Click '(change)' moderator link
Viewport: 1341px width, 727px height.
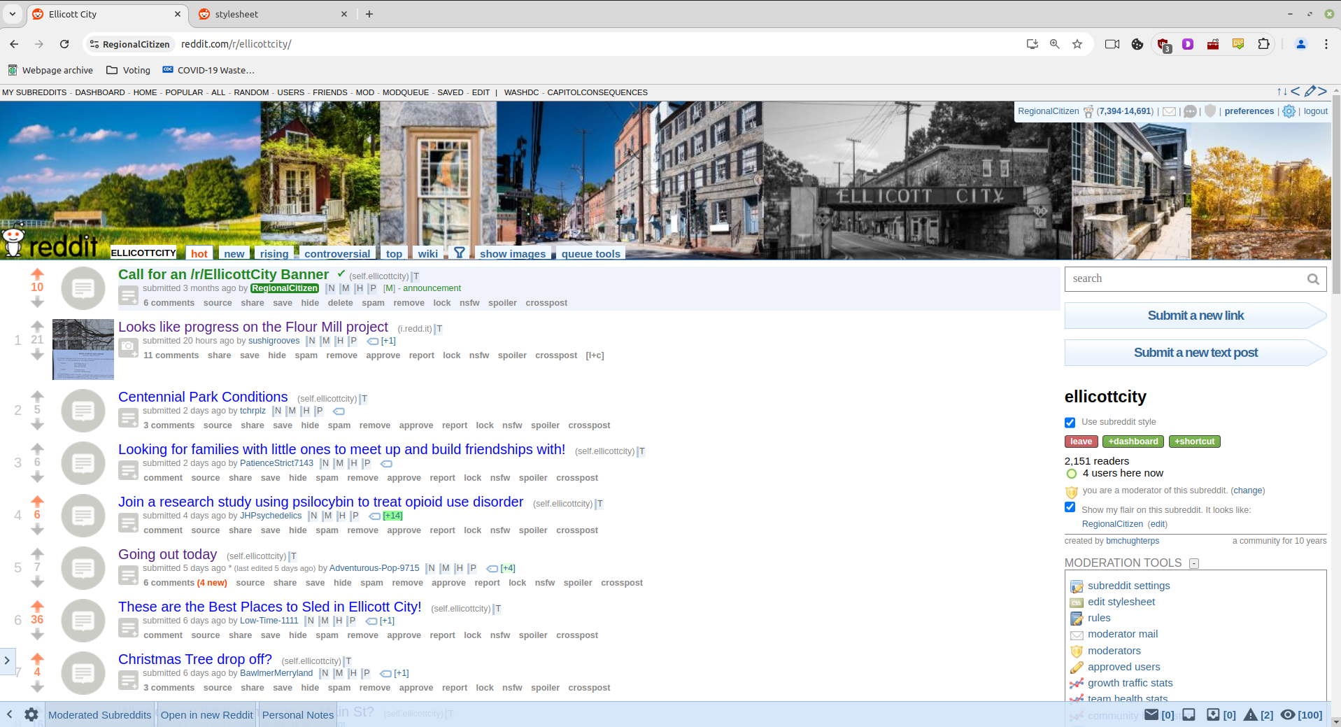tap(1247, 490)
